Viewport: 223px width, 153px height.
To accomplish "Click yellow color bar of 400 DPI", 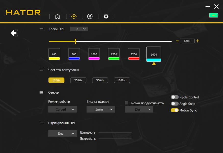I will (54, 58).
